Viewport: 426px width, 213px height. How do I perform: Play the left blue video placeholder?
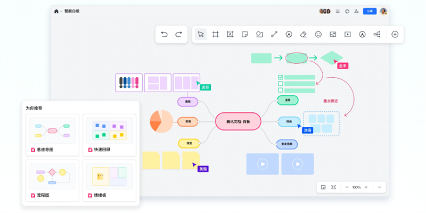click(263, 164)
